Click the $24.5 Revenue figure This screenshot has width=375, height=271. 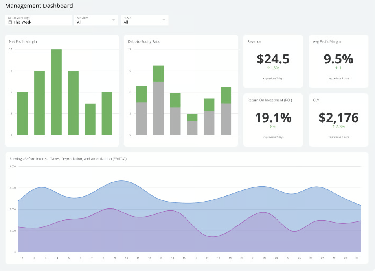coord(273,59)
